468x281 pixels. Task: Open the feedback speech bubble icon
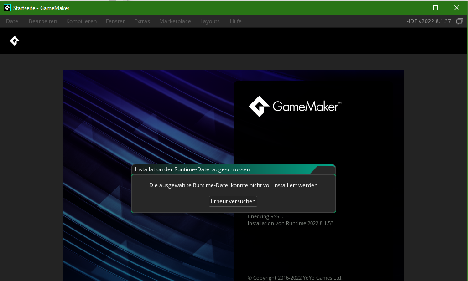459,21
